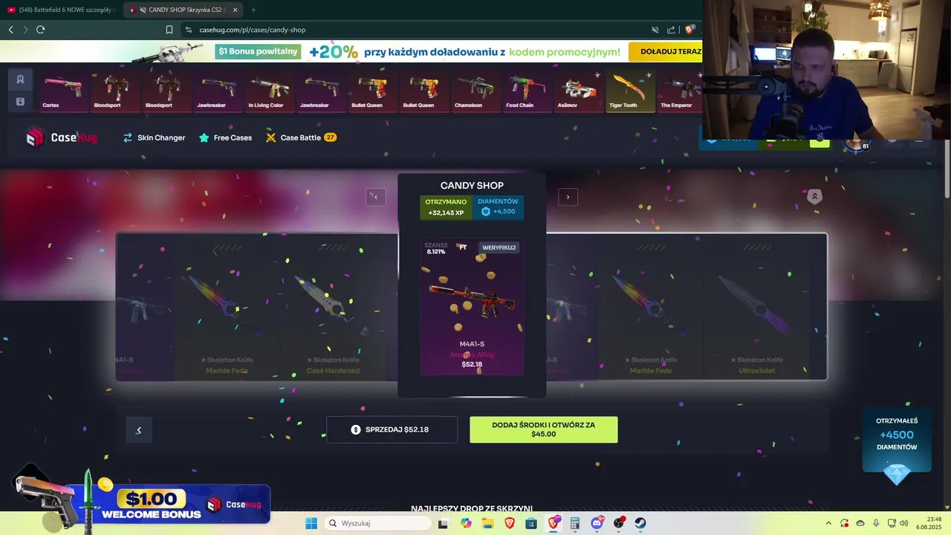Click the microphone icon in system tray

tap(877, 523)
